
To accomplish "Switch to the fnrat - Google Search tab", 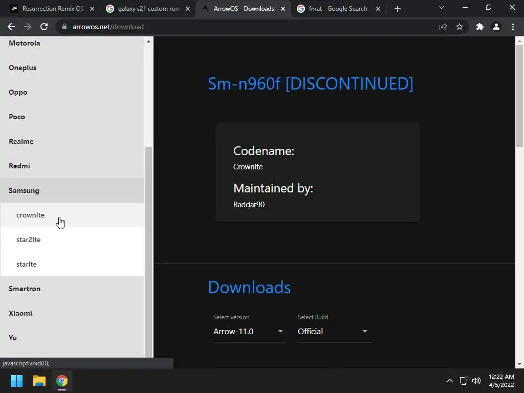I will click(x=338, y=9).
